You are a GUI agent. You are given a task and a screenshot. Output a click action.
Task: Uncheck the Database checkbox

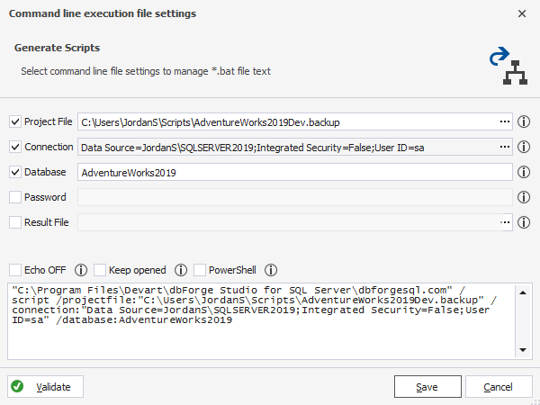pos(15,172)
